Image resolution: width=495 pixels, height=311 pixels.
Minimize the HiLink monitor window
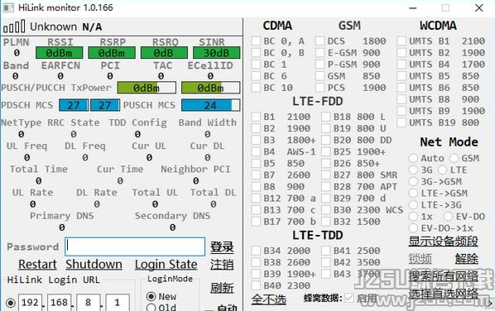click(x=412, y=8)
